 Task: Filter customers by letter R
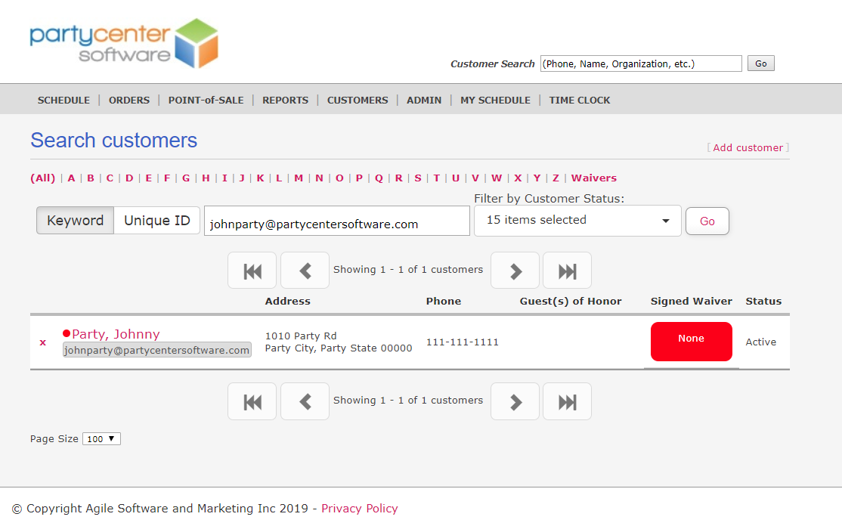(x=398, y=178)
